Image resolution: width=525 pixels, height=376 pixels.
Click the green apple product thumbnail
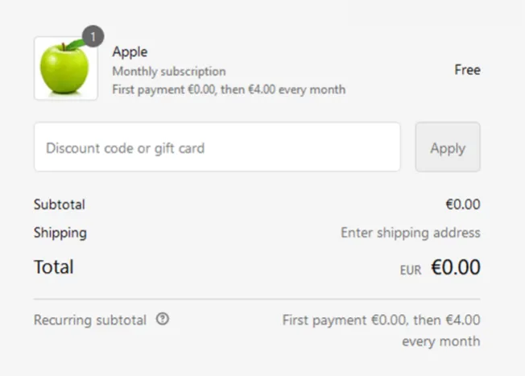click(x=66, y=68)
